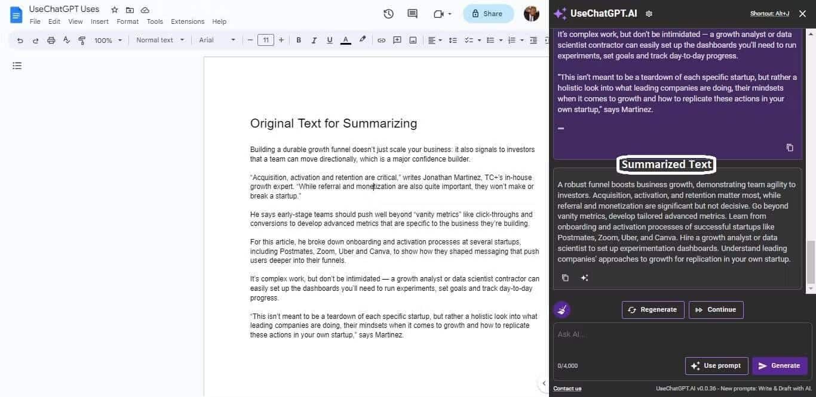Viewport: 816px width, 397px height.
Task: Open the Google account avatar
Action: [x=531, y=14]
